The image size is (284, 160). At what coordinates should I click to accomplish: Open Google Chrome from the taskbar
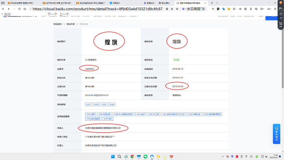[x=132, y=157]
